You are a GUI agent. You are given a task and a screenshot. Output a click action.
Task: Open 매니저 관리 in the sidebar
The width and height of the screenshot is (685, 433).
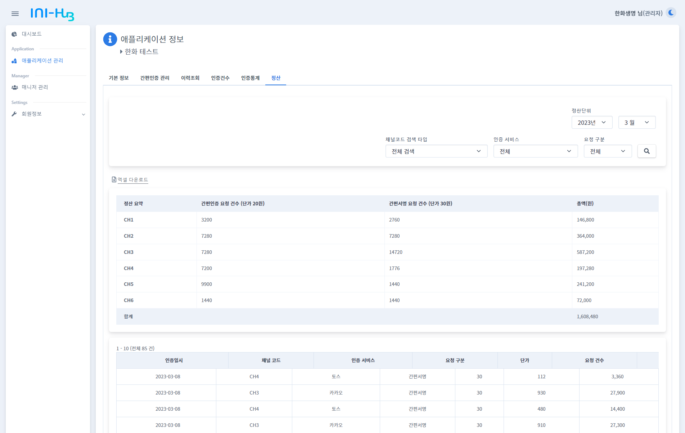coord(35,87)
